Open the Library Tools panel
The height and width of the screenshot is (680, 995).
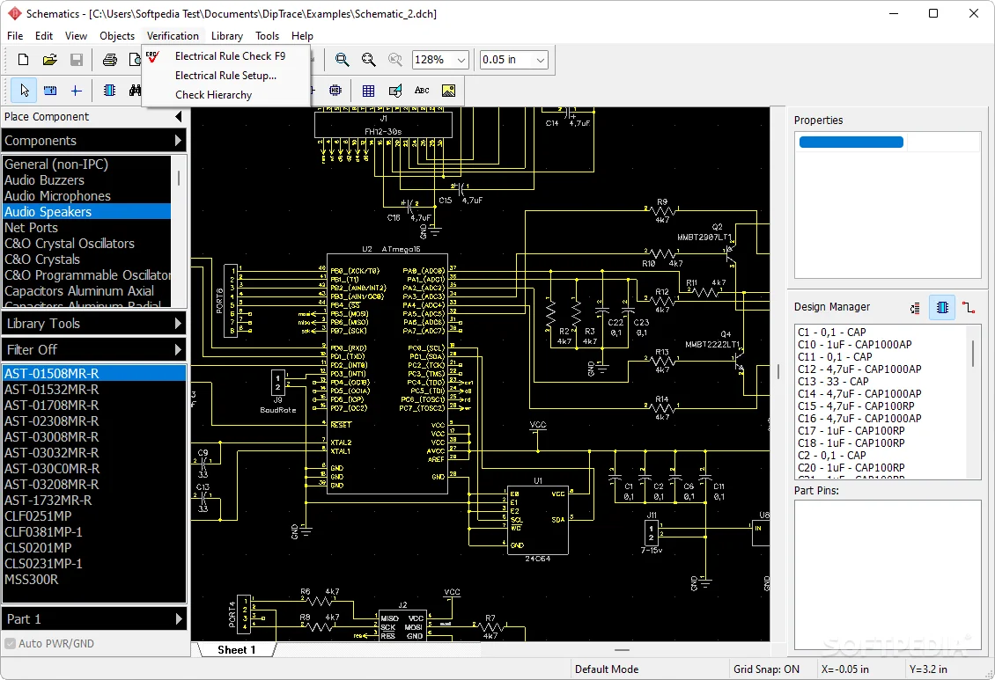pyautogui.click(x=94, y=323)
